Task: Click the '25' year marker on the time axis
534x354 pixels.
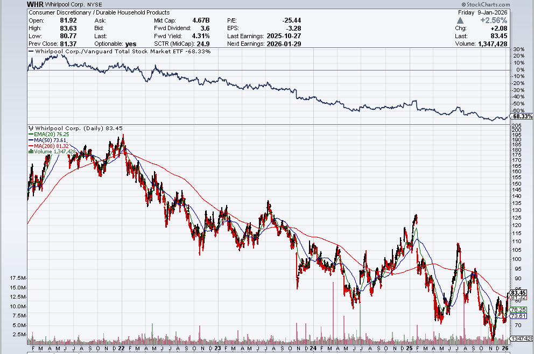Action: pos(409,348)
